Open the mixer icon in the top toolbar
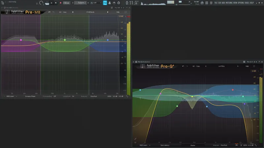 point(211,3)
